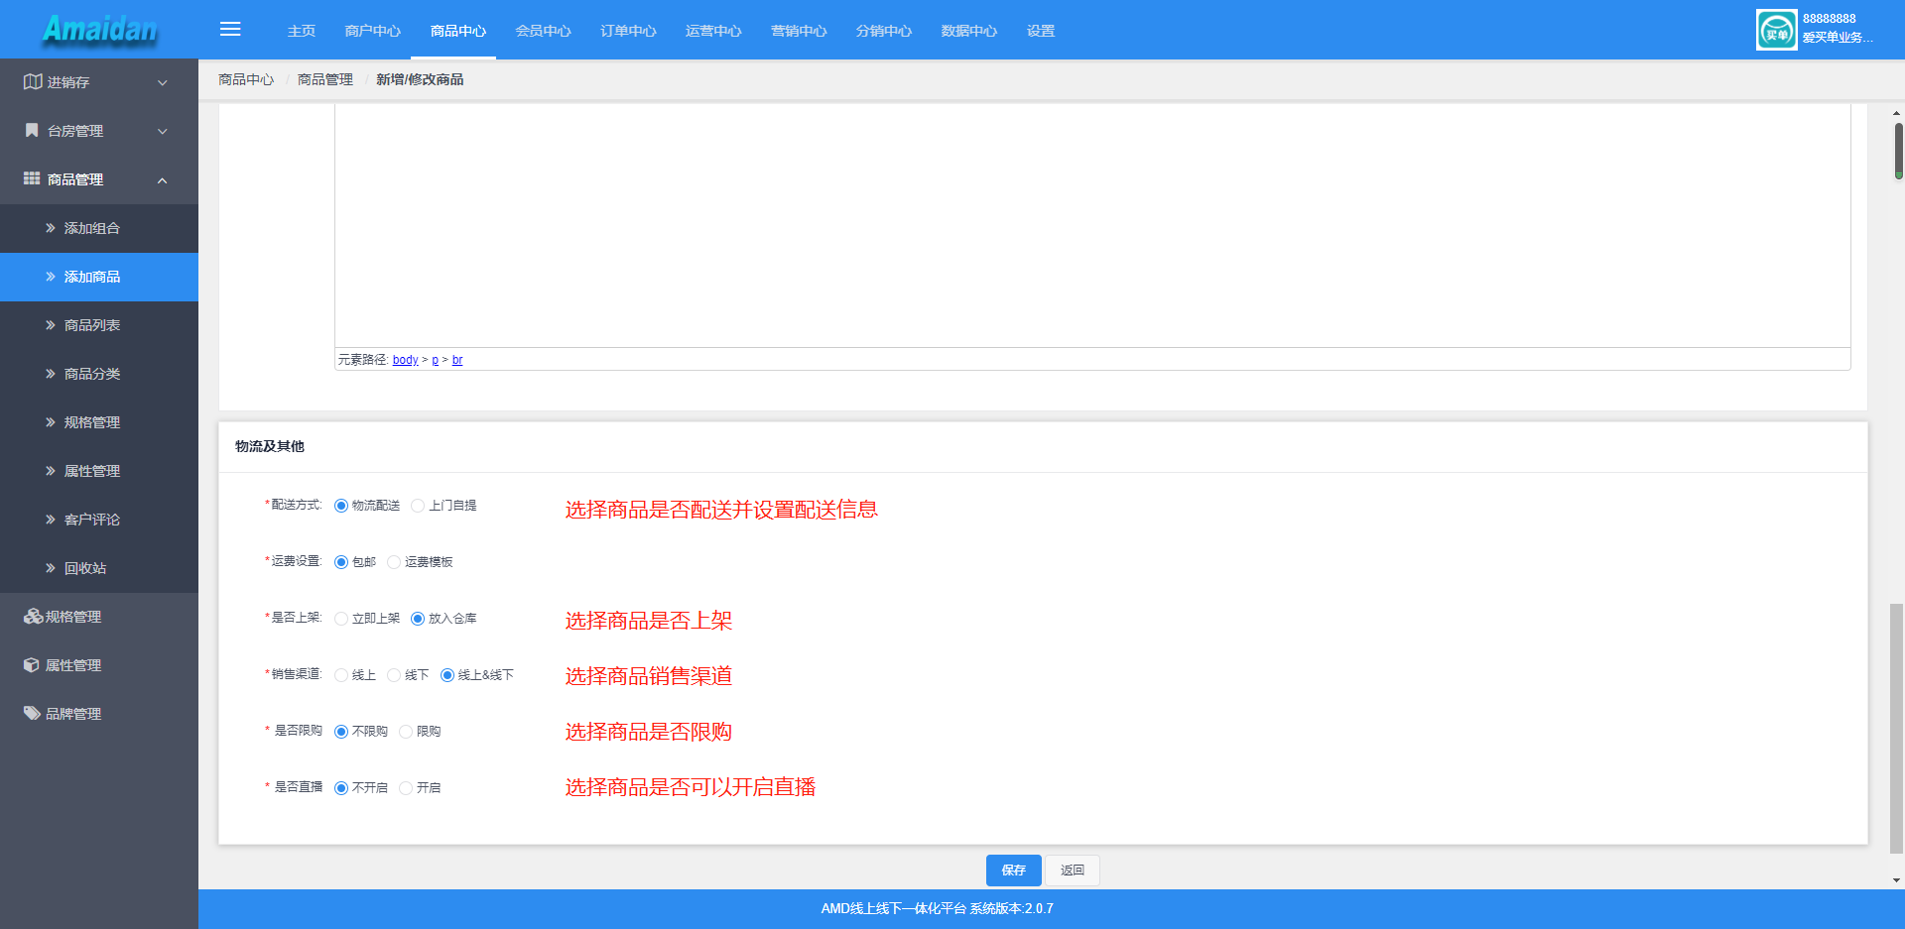Click the 保存 save button
The width and height of the screenshot is (1905, 929).
1014,871
